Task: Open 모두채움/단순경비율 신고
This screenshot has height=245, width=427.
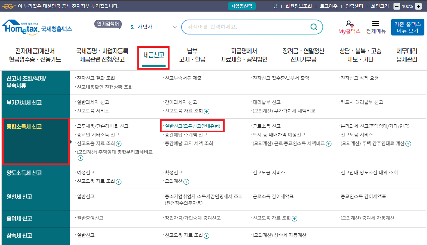Action: (103, 126)
